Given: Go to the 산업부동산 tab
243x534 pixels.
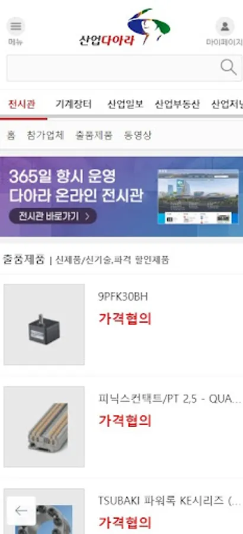Looking at the screenshot, I should coord(177,104).
